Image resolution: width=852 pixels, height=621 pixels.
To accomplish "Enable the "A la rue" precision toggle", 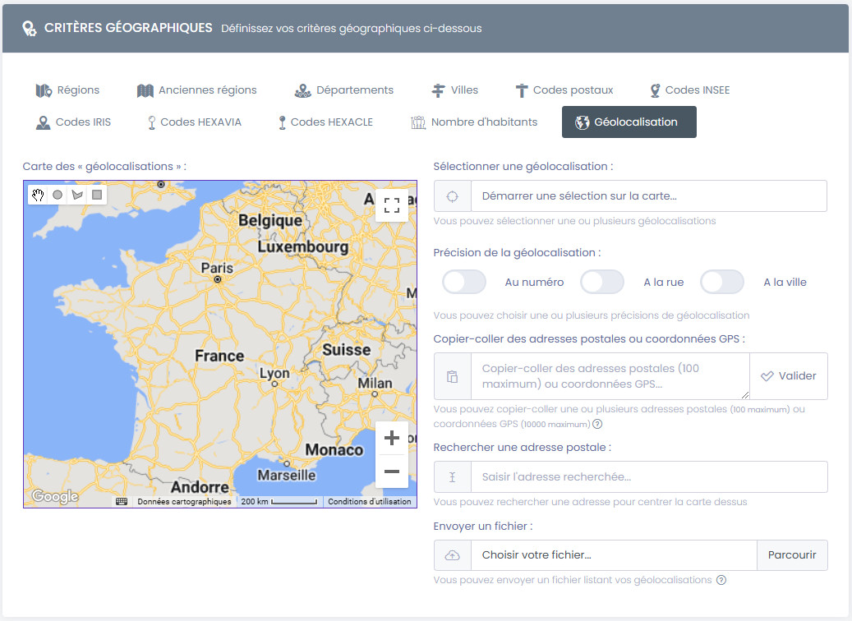I will click(x=602, y=282).
